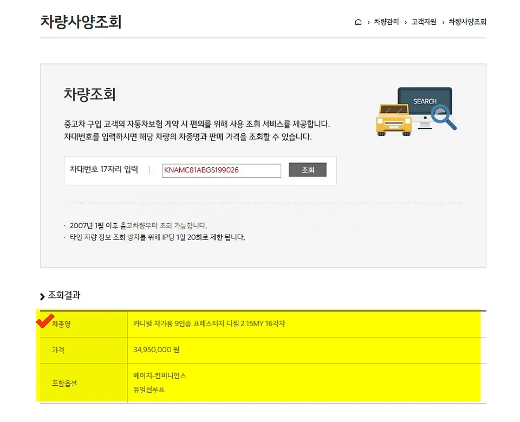The width and height of the screenshot is (520, 422).
Task: Select the 듀얼선루프 option text
Action: [149, 389]
